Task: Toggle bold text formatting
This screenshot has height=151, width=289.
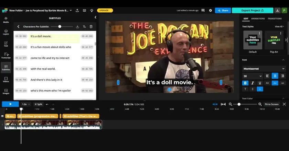Action: pyautogui.click(x=245, y=83)
